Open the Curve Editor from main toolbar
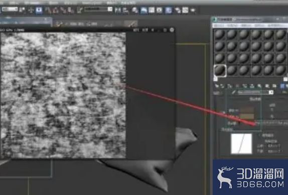Viewport: 288px width, 195px height. pyautogui.click(x=152, y=10)
